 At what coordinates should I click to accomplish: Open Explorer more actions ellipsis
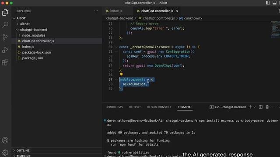tap(96, 11)
